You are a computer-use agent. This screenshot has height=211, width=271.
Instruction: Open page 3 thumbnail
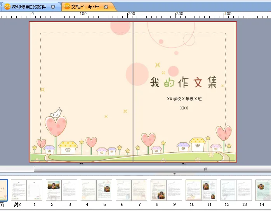(x=69, y=190)
